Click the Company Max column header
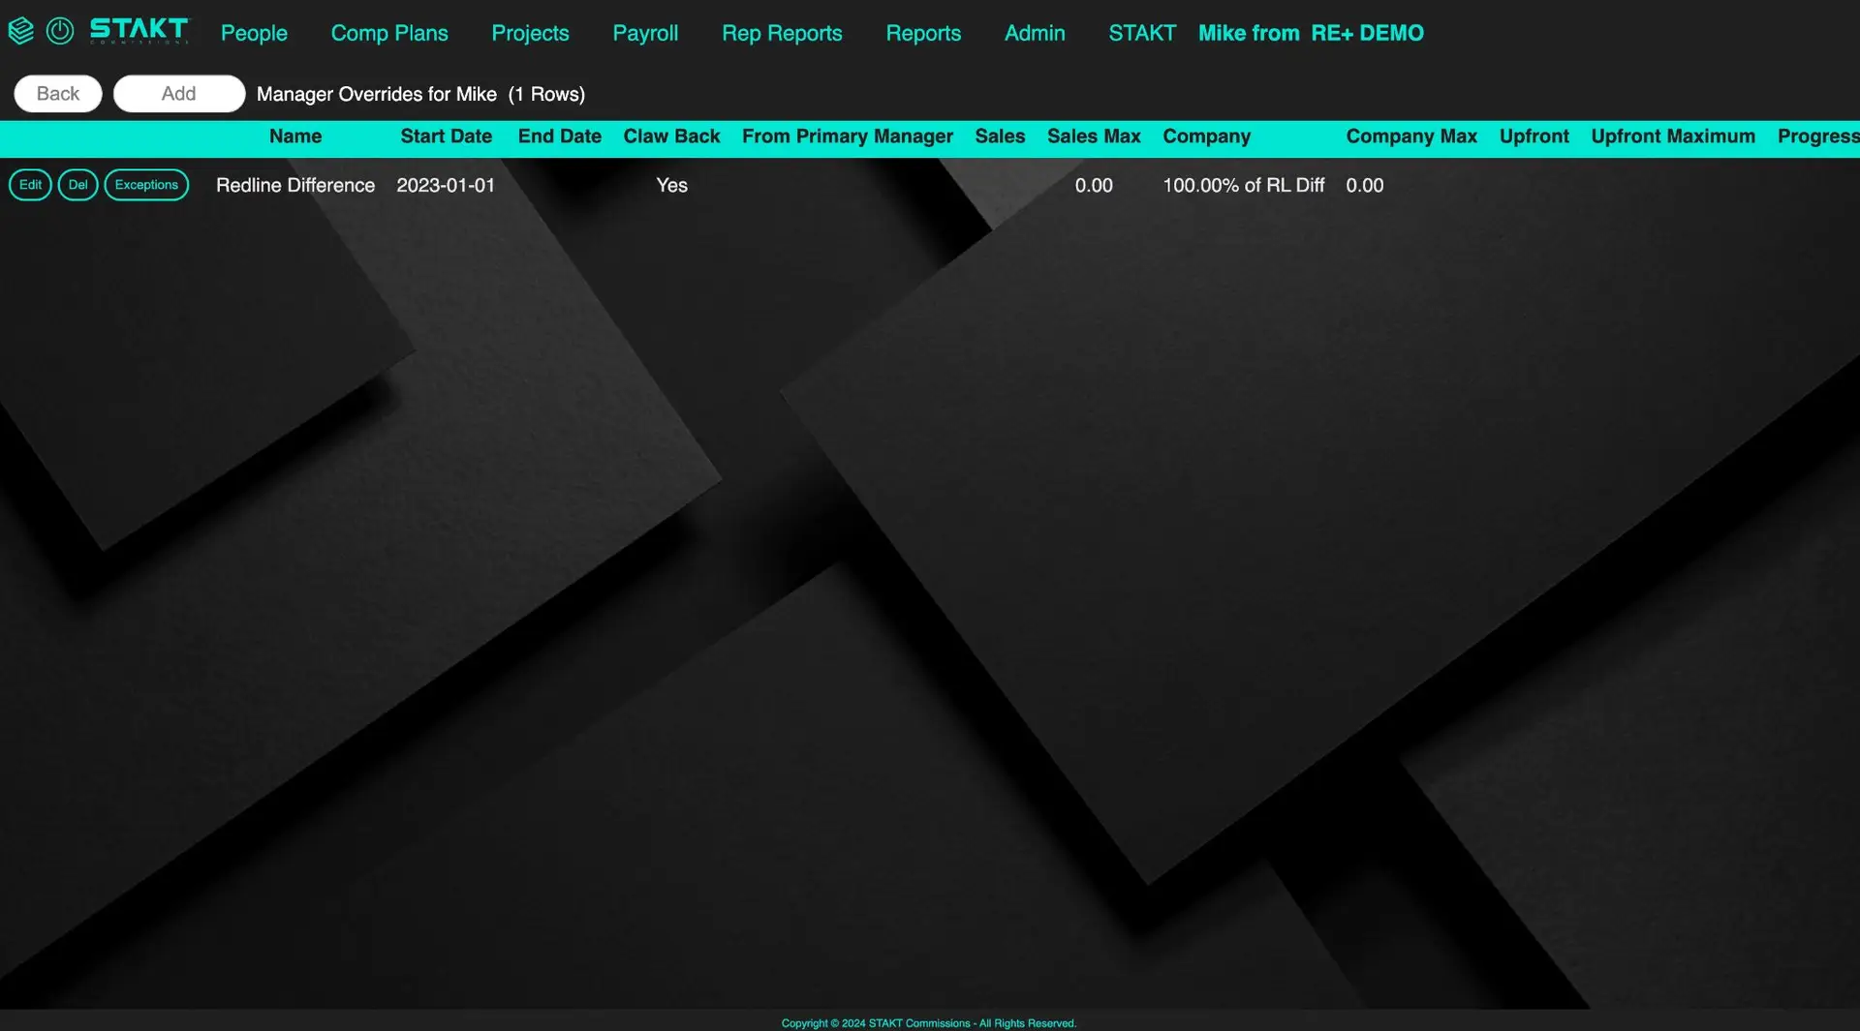The image size is (1860, 1031). (x=1411, y=136)
